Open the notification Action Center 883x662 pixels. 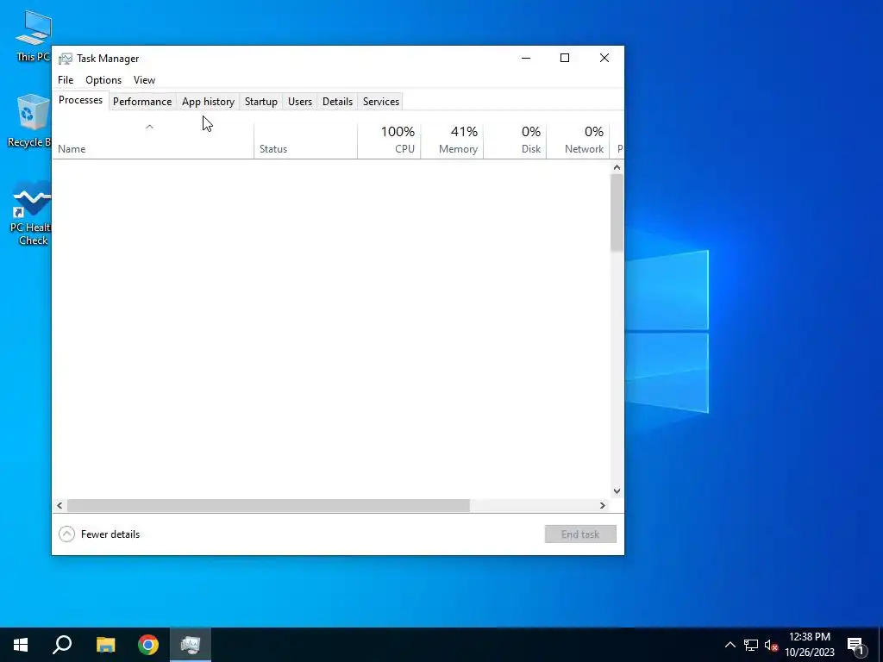856,645
